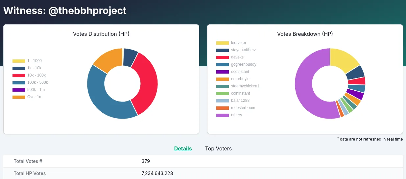The image size is (406, 179).
Task: Hide ecoinstant series from breakdown chart
Action: (x=233, y=72)
